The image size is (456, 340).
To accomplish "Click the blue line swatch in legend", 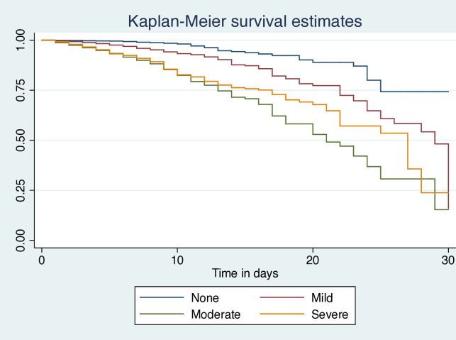I will (155, 299).
